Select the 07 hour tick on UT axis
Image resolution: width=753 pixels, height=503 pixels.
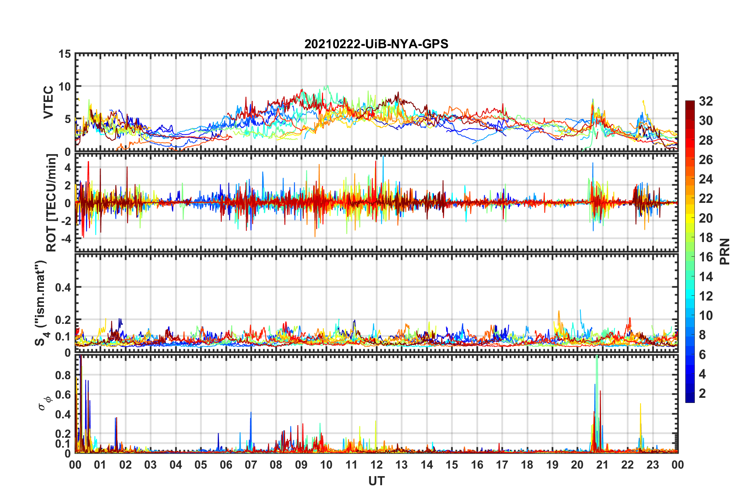point(251,465)
